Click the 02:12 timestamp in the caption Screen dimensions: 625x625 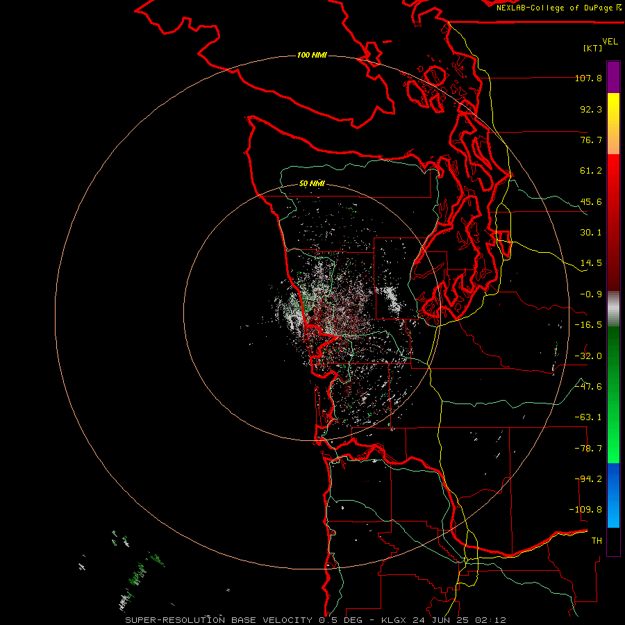tap(493, 620)
